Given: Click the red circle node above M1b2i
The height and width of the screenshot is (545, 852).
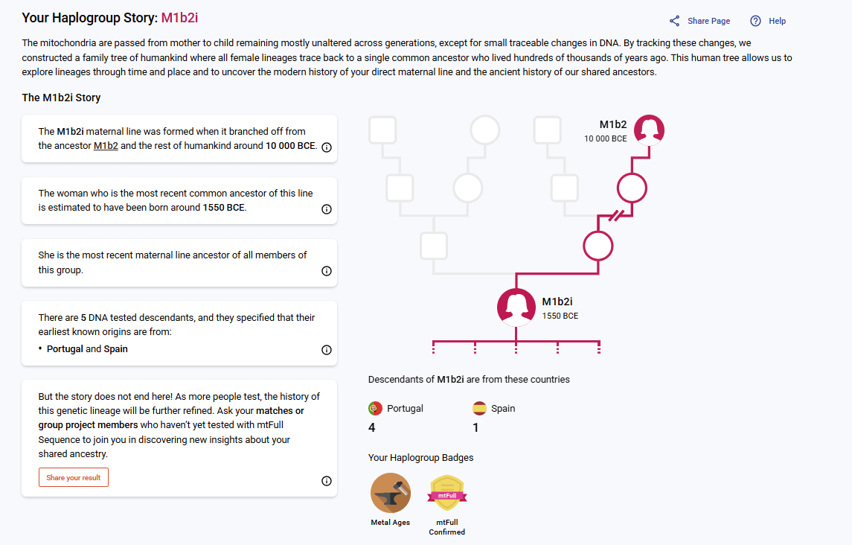Looking at the screenshot, I should tap(598, 246).
